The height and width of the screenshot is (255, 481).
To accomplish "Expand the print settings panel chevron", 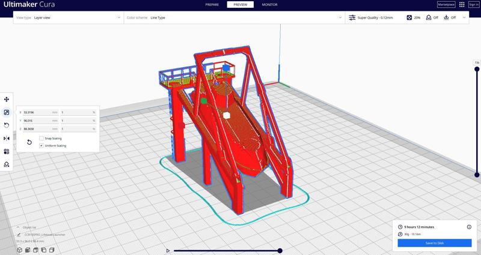I will 464,18.
